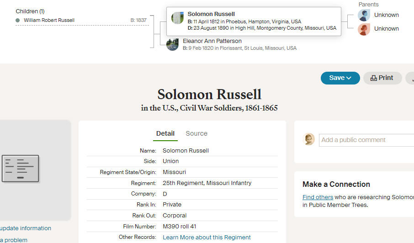Select the Detail tab

tap(165, 133)
